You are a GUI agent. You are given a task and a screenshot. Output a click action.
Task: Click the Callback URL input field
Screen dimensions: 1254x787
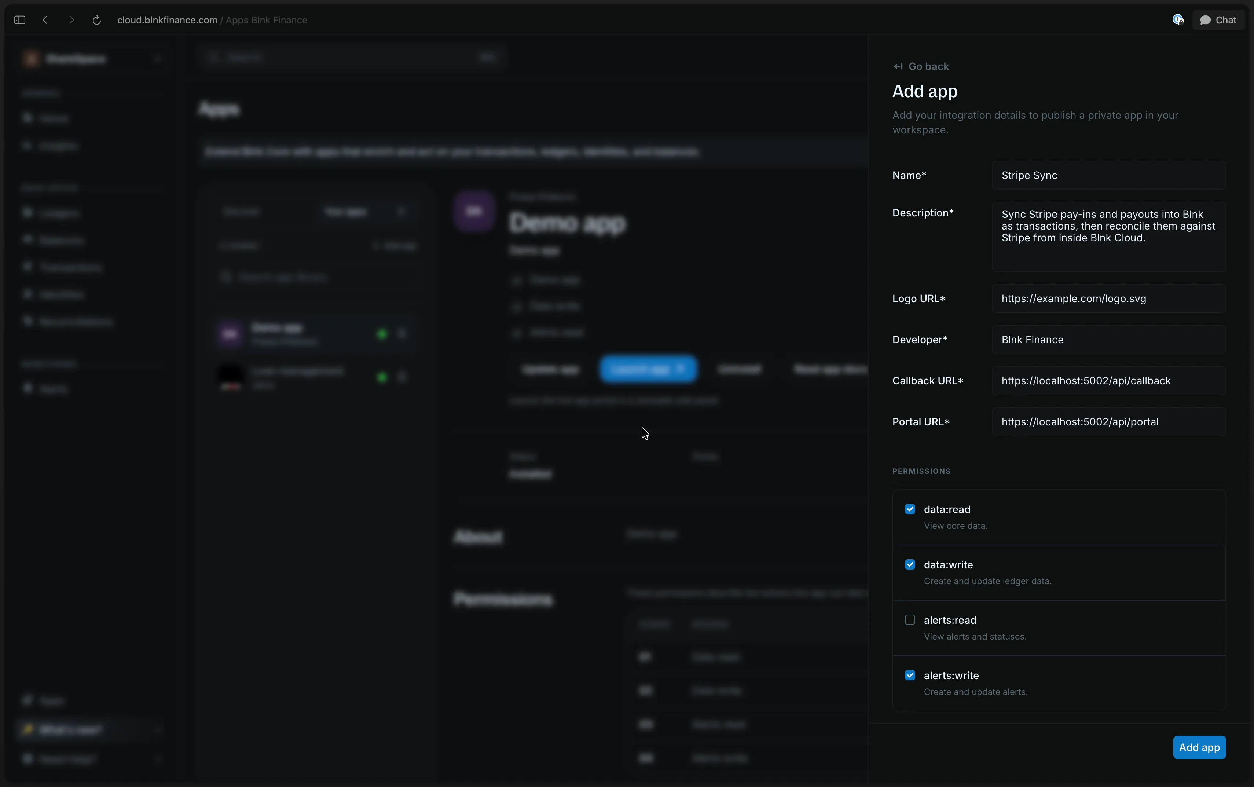(1109, 381)
